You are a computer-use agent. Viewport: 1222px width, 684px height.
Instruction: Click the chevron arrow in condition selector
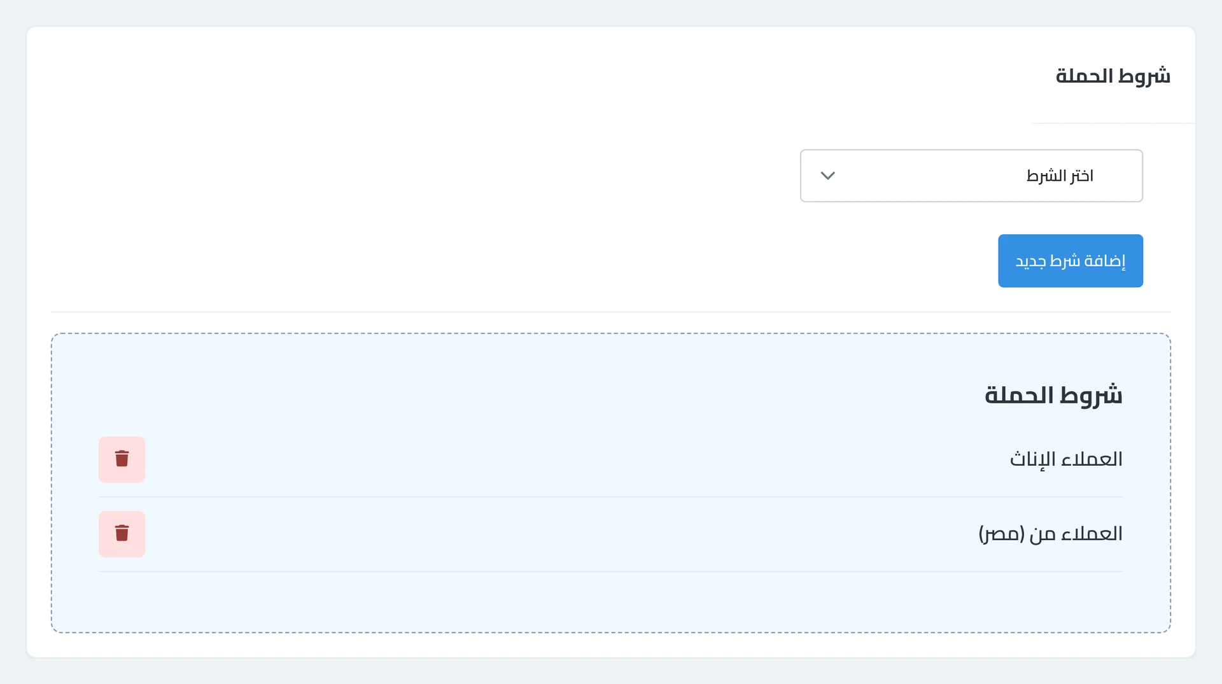pos(827,176)
